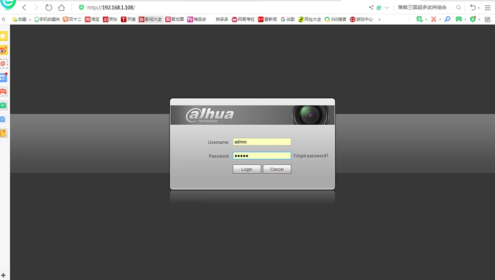Expand the address bar dropdown chevron
495x280 pixels.
click(x=387, y=7)
